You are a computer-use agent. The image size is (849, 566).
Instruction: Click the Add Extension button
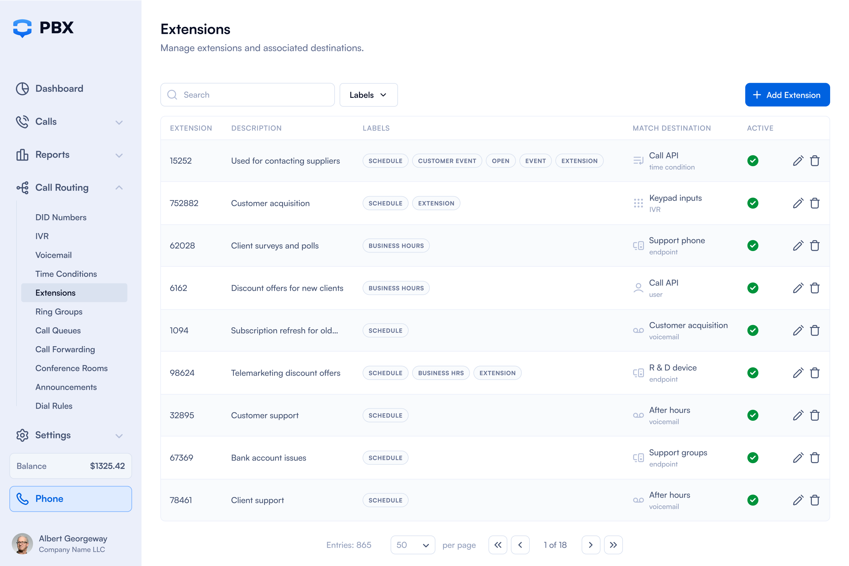pyautogui.click(x=787, y=95)
